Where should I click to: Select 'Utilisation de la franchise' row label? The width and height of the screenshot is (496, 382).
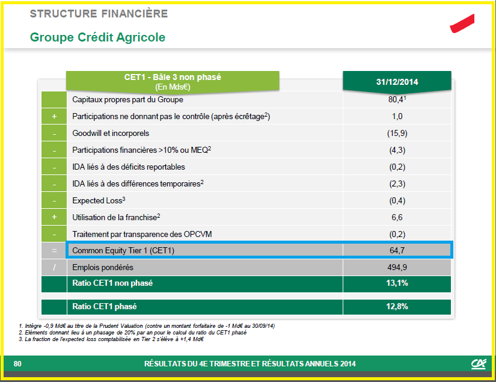click(116, 217)
